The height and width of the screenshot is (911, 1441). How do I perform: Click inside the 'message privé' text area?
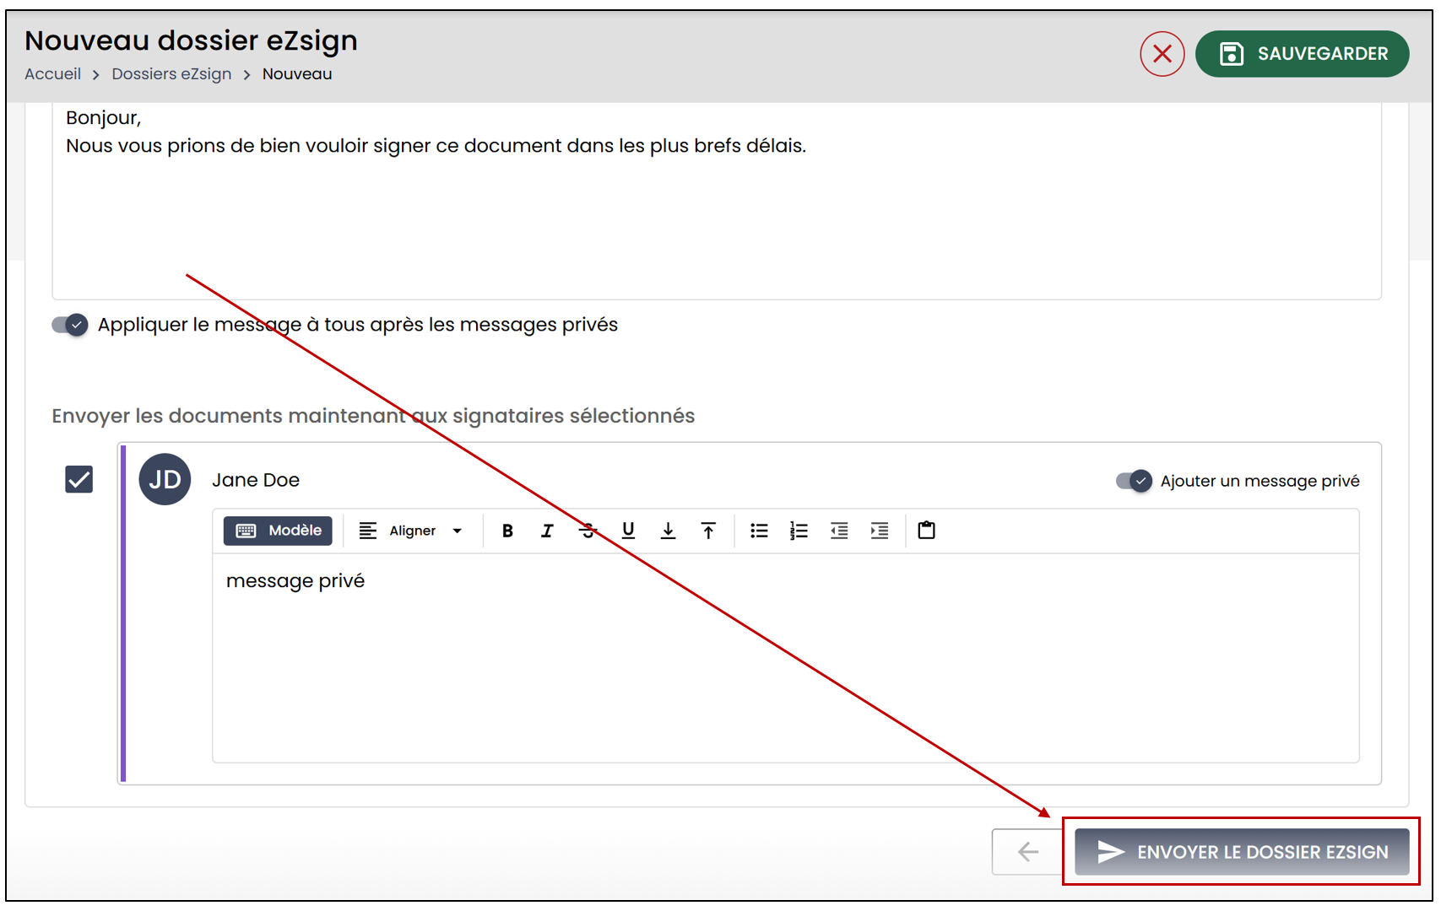coord(786,658)
